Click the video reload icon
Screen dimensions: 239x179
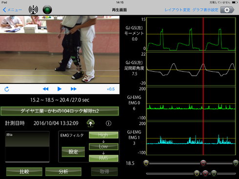coord(7,89)
